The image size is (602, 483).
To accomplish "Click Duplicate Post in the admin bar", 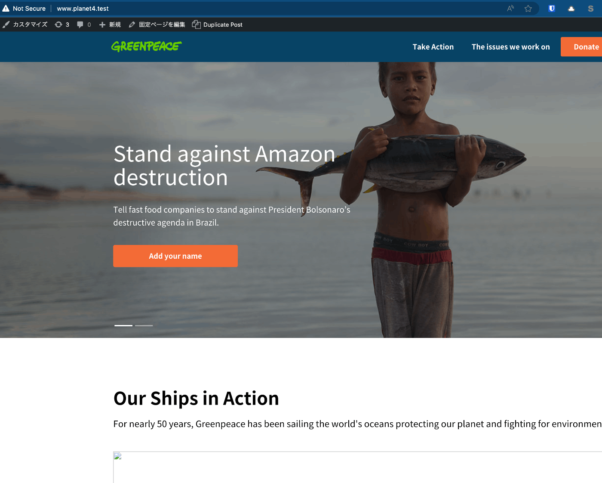I will click(217, 25).
